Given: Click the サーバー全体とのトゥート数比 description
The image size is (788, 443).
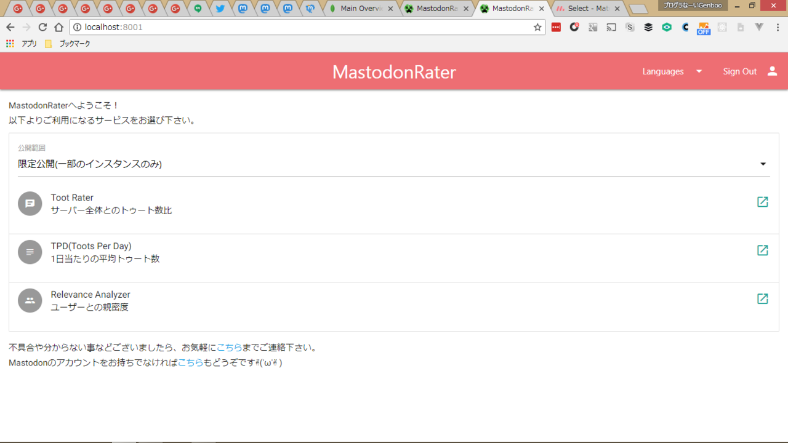Looking at the screenshot, I should pyautogui.click(x=111, y=210).
